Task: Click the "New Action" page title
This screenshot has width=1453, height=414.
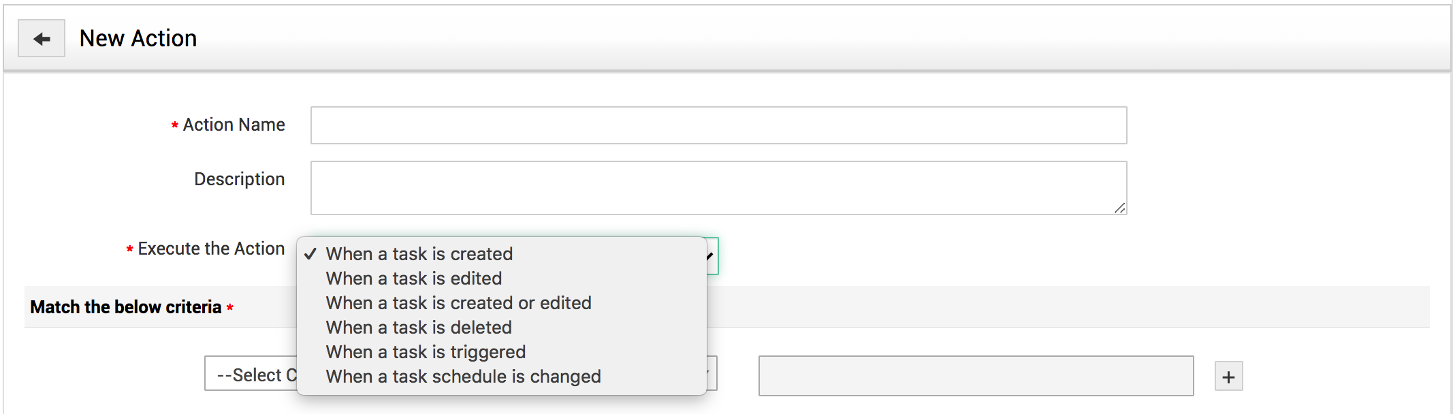Action: [138, 39]
